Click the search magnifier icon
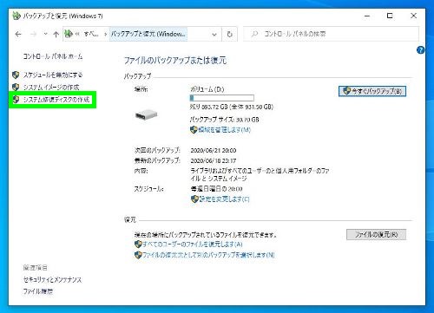Screen dimensions: 434x313 [x=254, y=34]
